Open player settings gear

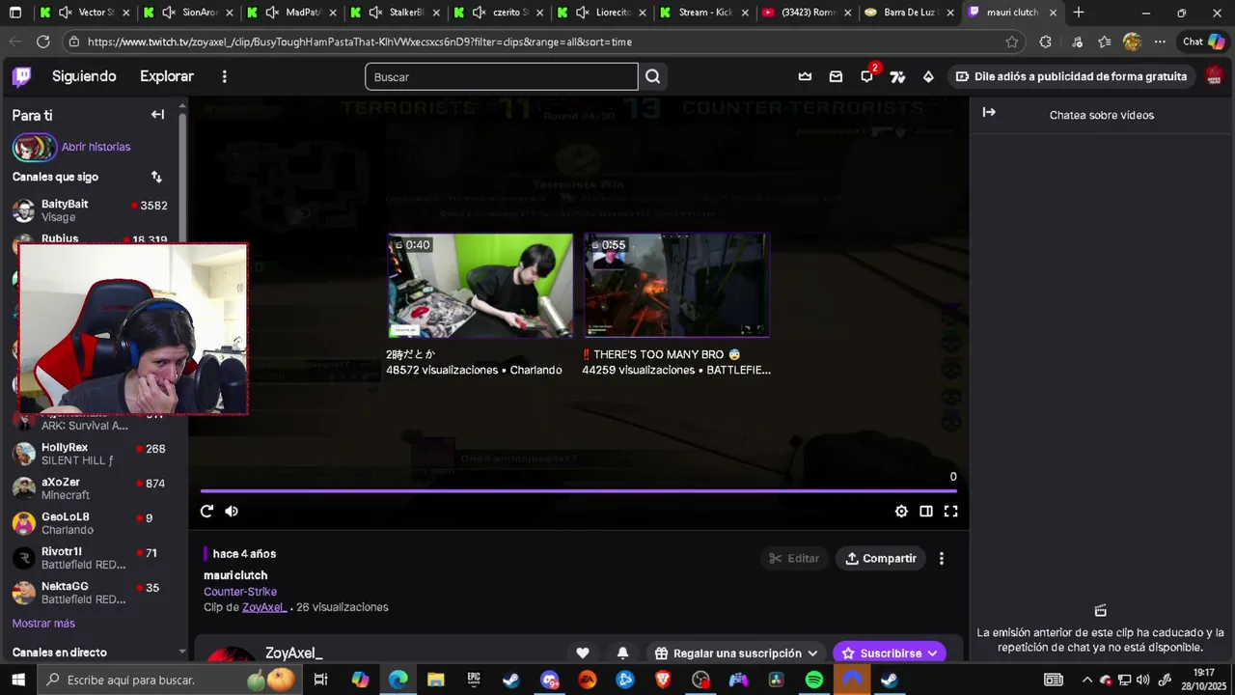pos(901,512)
